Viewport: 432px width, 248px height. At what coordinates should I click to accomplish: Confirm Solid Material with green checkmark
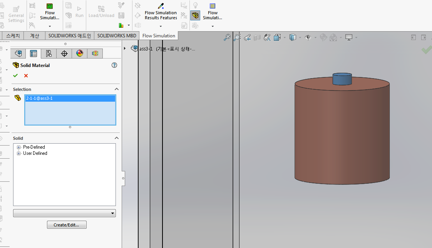(x=15, y=75)
